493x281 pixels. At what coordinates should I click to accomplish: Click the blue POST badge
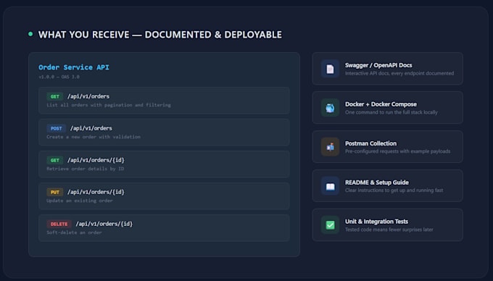tap(57, 128)
